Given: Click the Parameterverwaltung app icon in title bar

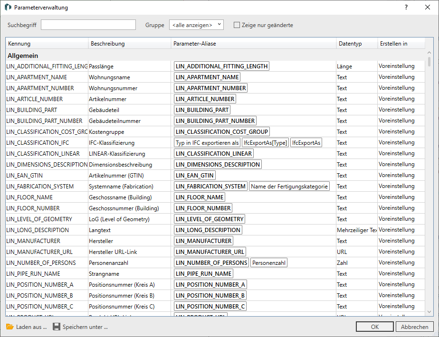Looking at the screenshot, I should coord(8,7).
